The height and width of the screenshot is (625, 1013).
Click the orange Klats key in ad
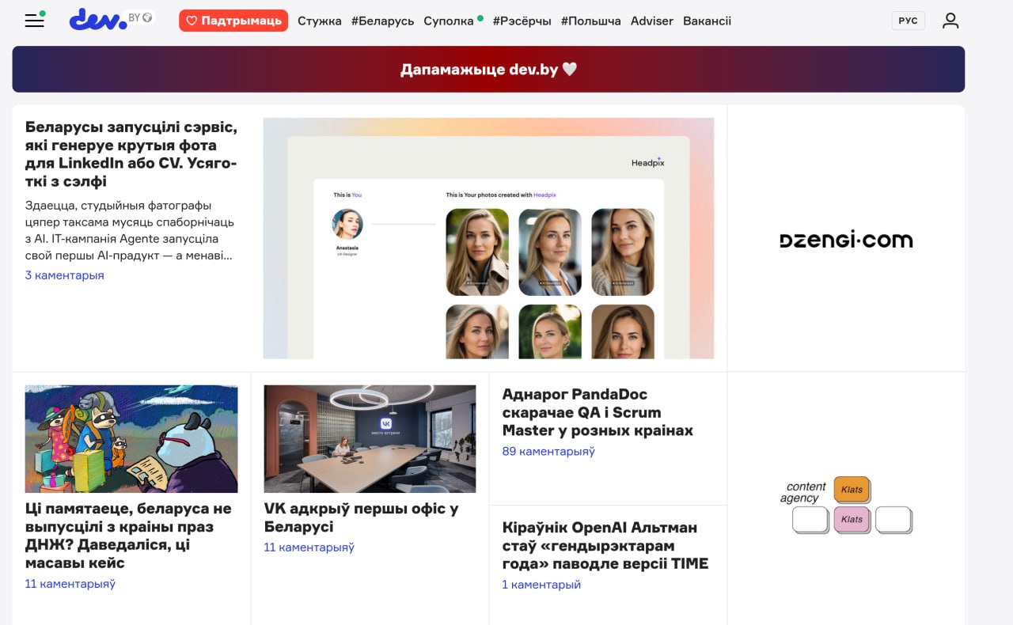tap(852, 490)
